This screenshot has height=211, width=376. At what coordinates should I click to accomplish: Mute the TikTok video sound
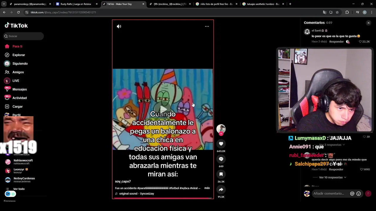click(119, 26)
